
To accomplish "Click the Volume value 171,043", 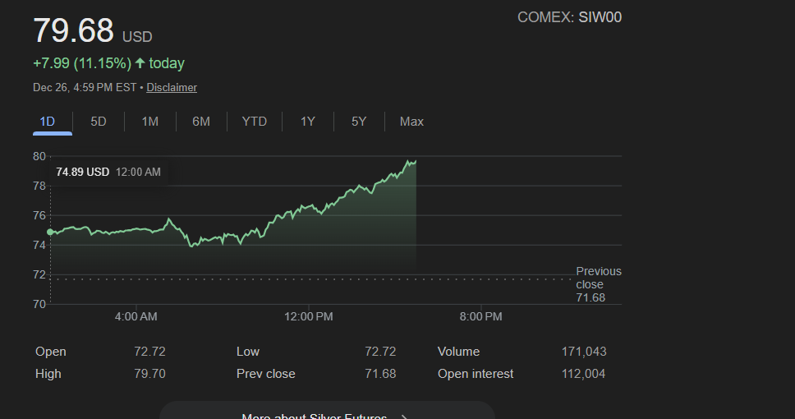I will pos(584,352).
